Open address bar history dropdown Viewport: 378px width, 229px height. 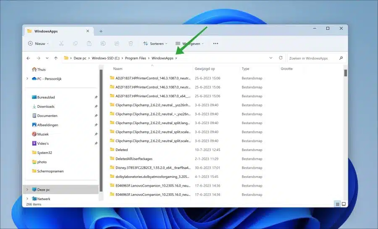click(x=271, y=58)
